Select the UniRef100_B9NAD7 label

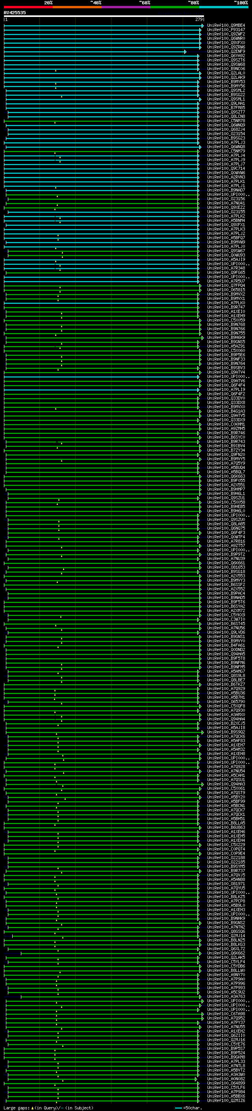tap(226, 190)
